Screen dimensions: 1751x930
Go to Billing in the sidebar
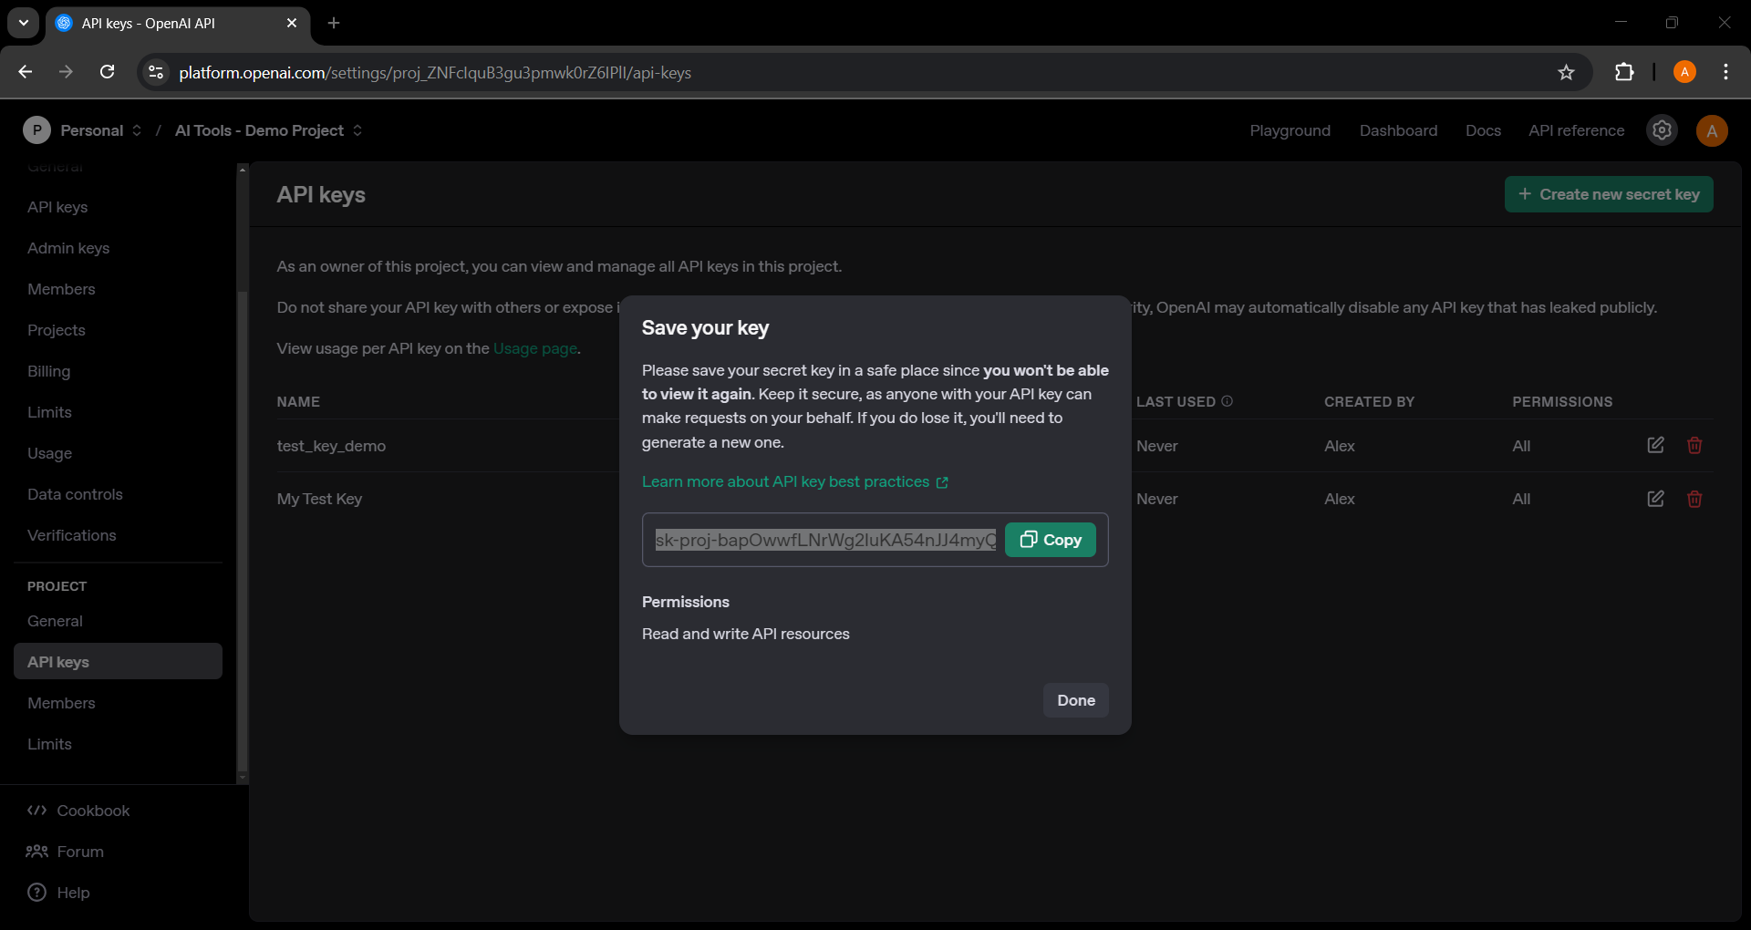point(49,371)
